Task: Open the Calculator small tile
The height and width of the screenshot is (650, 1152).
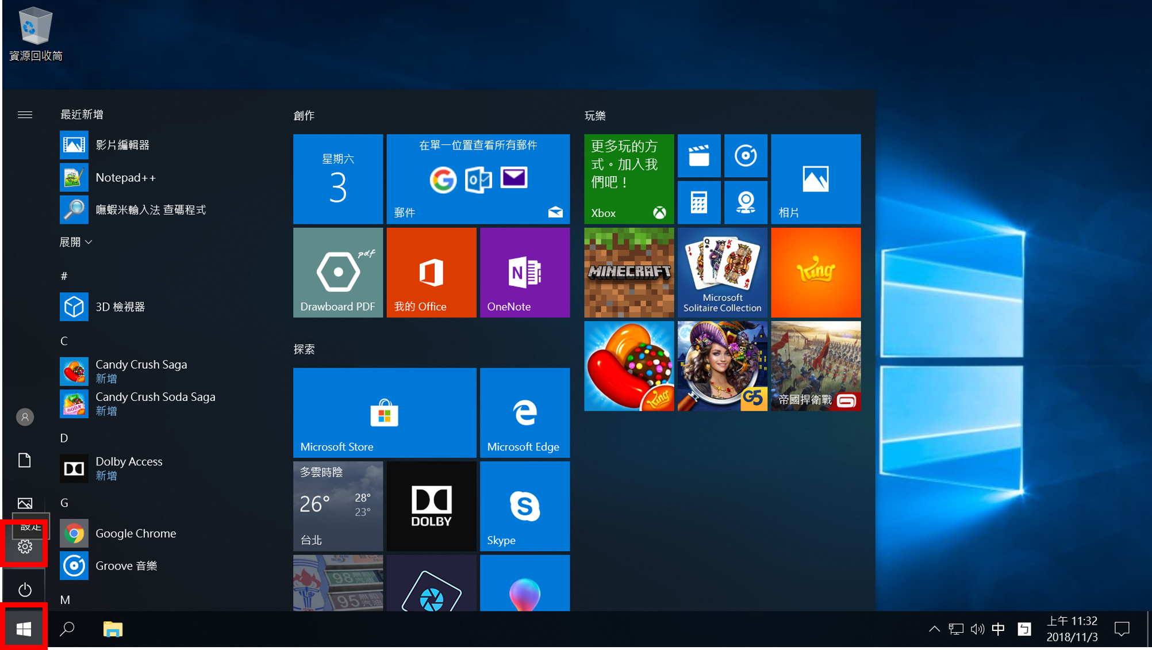Action: coord(698,202)
